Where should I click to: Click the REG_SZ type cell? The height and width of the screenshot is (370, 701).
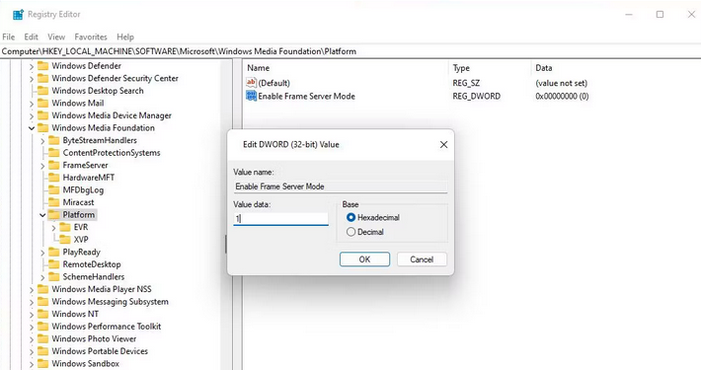pos(466,83)
